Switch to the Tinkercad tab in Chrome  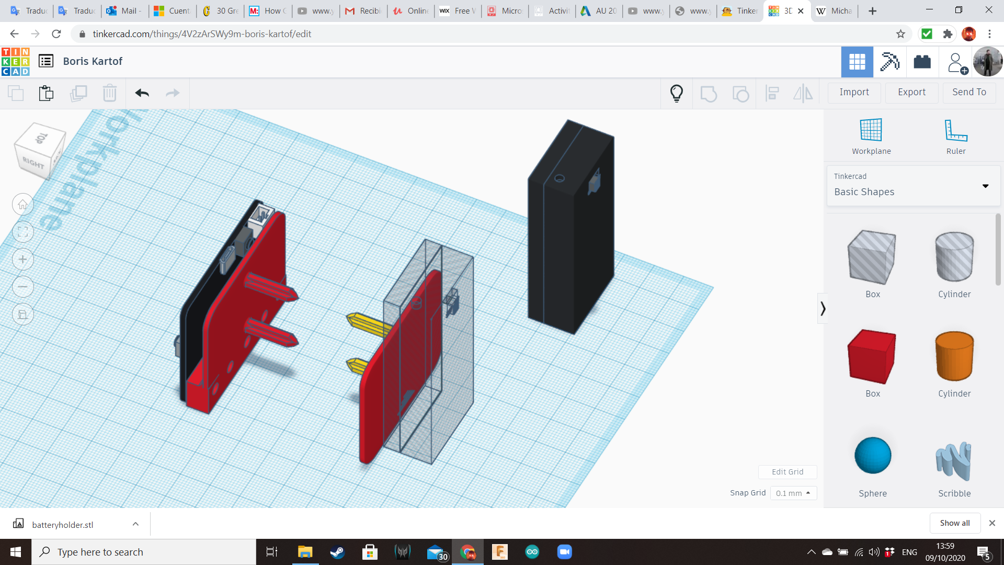click(x=739, y=10)
